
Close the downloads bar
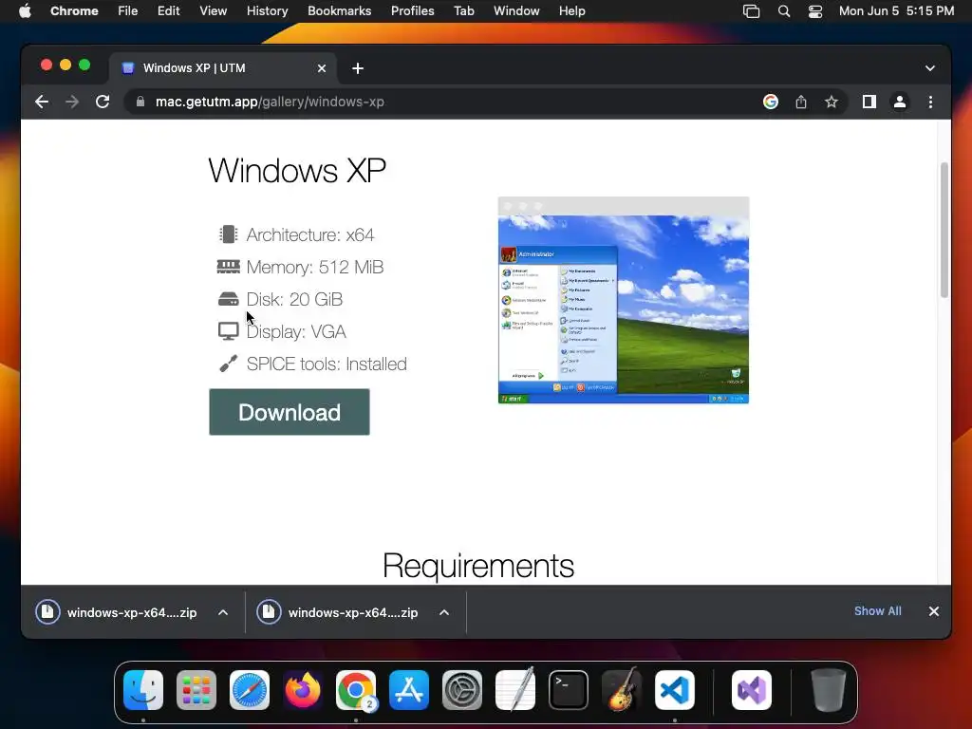(x=934, y=611)
